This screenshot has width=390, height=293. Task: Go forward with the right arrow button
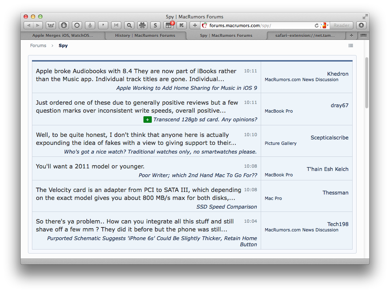[x=38, y=25]
